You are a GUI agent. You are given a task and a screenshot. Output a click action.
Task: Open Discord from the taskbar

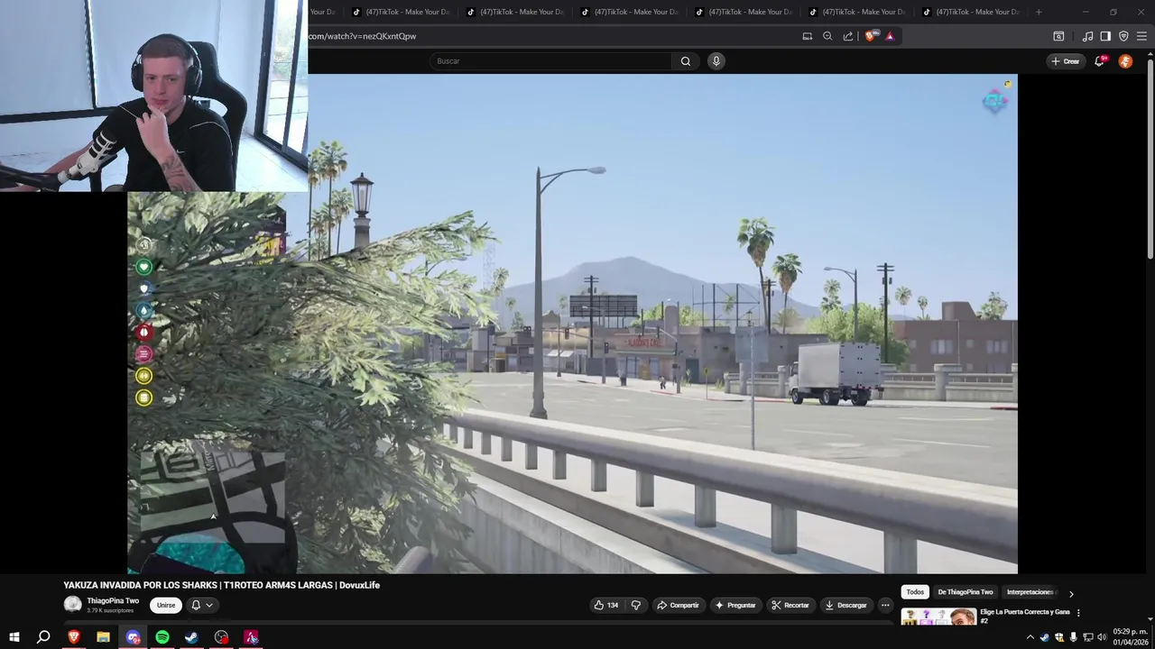coord(134,637)
